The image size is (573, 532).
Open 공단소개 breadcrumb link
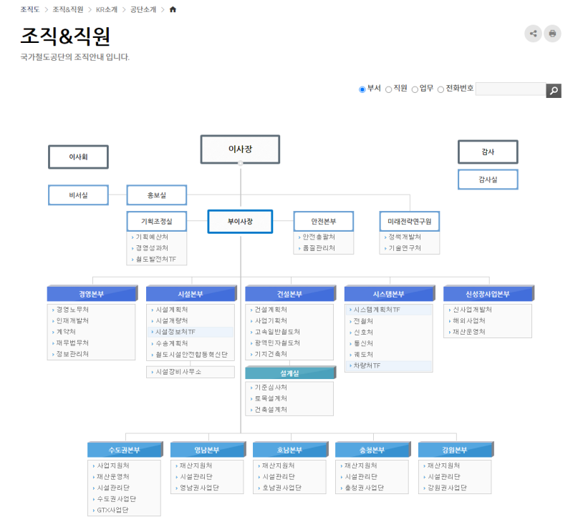tap(143, 9)
